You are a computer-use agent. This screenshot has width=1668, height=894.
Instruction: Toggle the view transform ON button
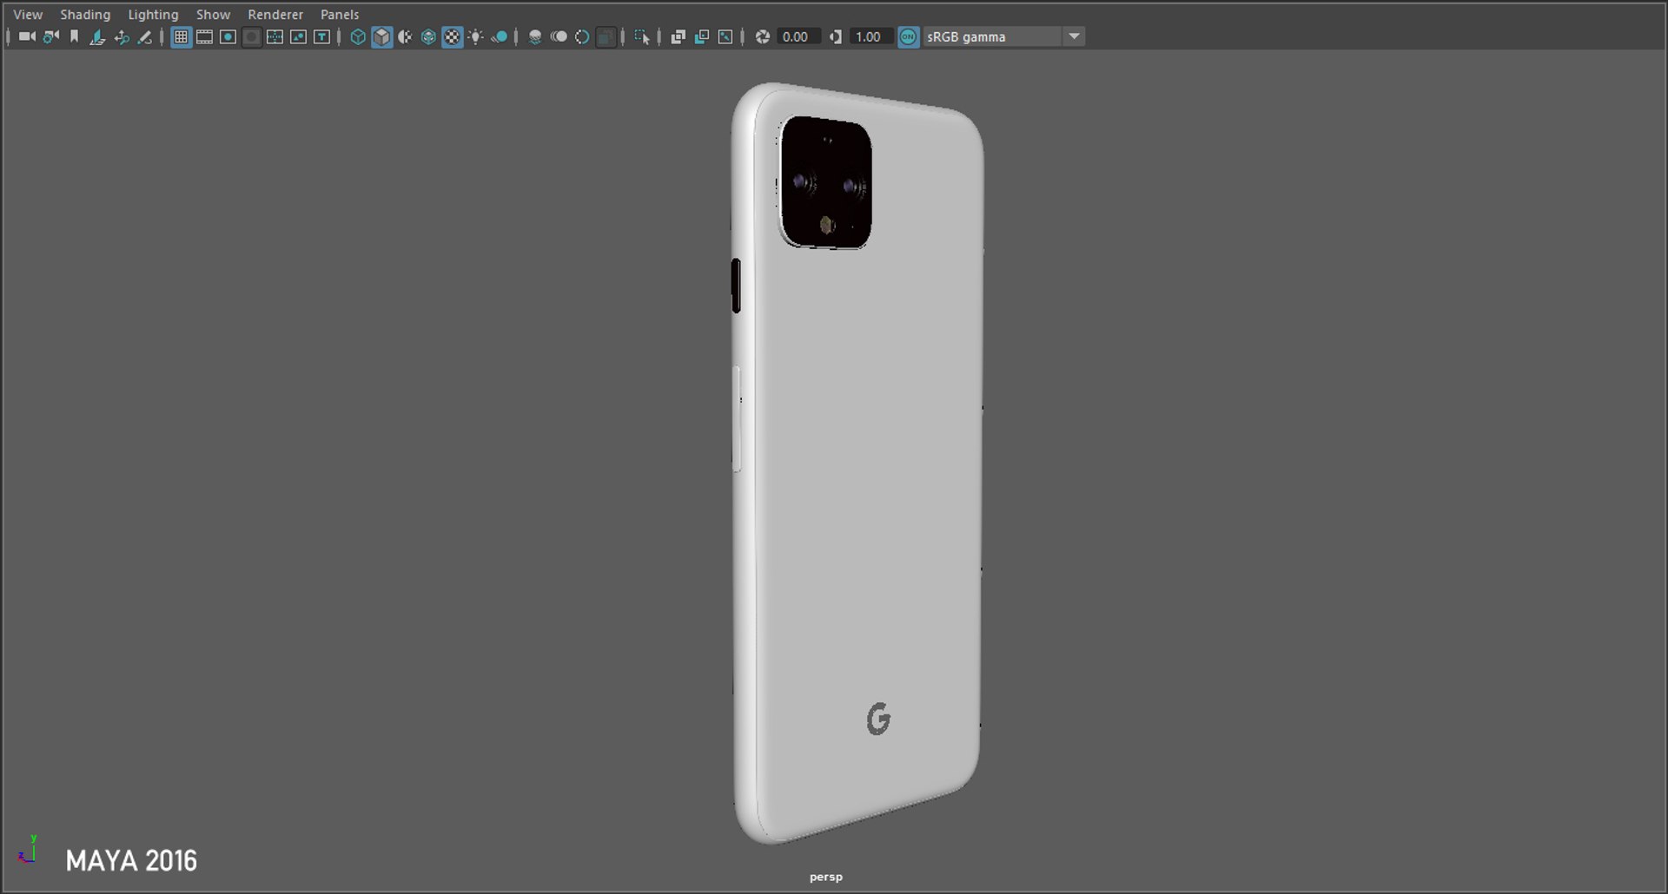pyautogui.click(x=908, y=36)
